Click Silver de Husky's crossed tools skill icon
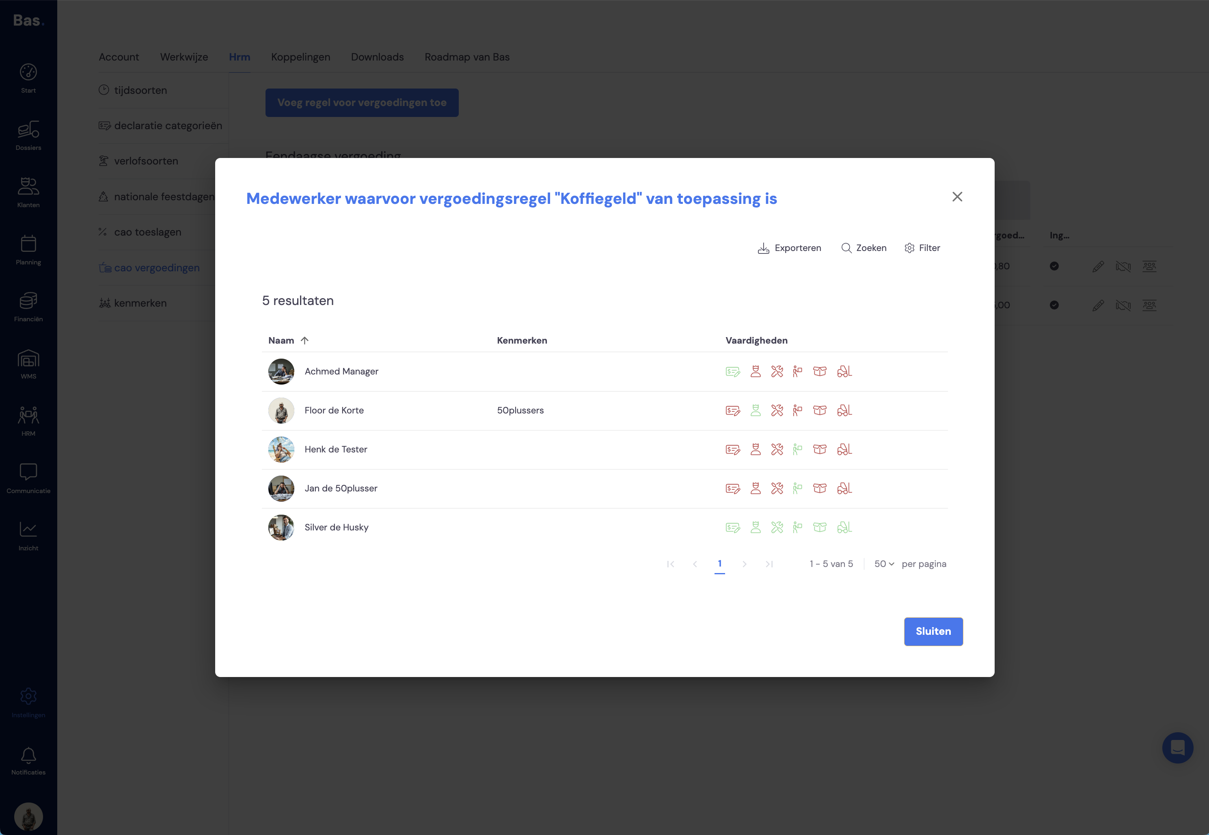Image resolution: width=1209 pixels, height=835 pixels. click(777, 528)
